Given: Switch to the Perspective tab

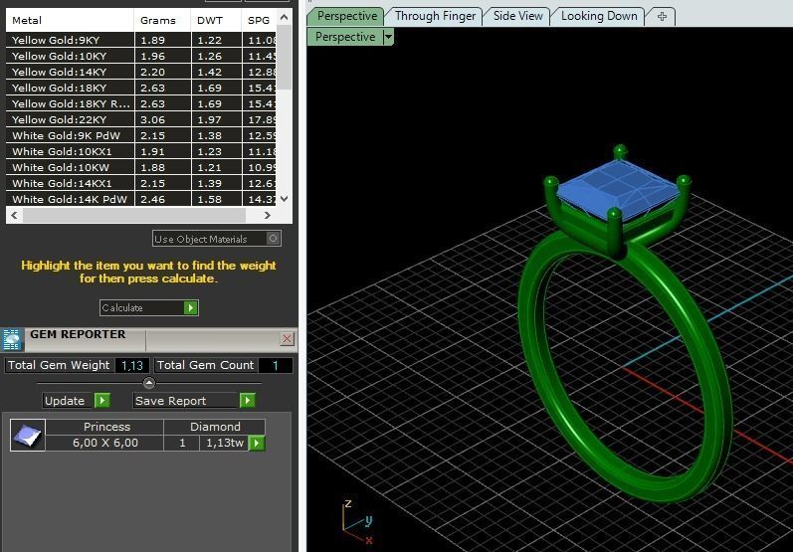Looking at the screenshot, I should [x=347, y=16].
